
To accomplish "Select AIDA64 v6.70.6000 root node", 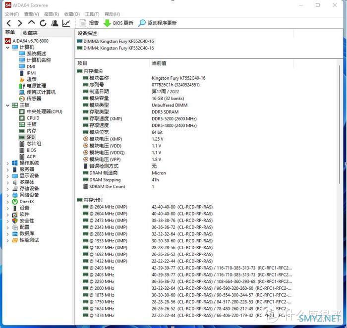I will 27,41.
